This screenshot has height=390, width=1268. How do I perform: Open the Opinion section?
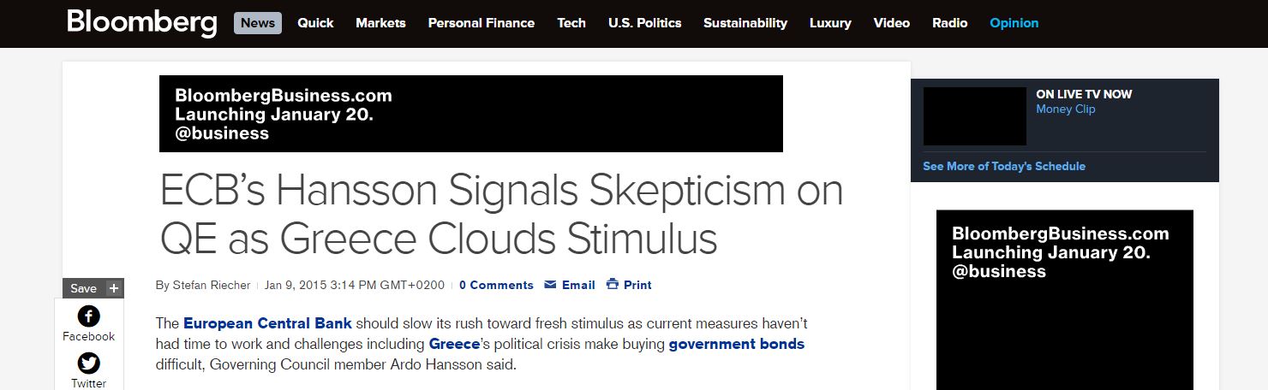coord(1014,23)
